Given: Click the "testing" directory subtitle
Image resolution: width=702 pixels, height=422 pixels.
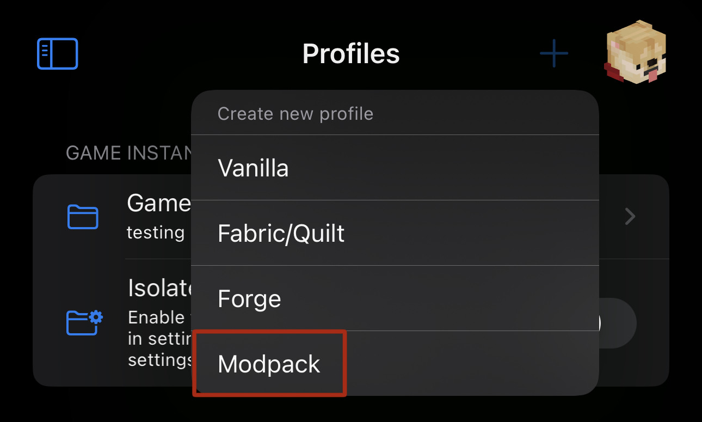Looking at the screenshot, I should click(x=156, y=233).
